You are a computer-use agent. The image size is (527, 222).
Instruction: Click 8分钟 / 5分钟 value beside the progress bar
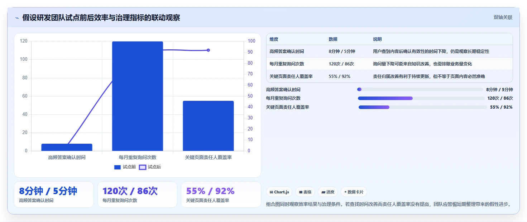tap(499, 90)
